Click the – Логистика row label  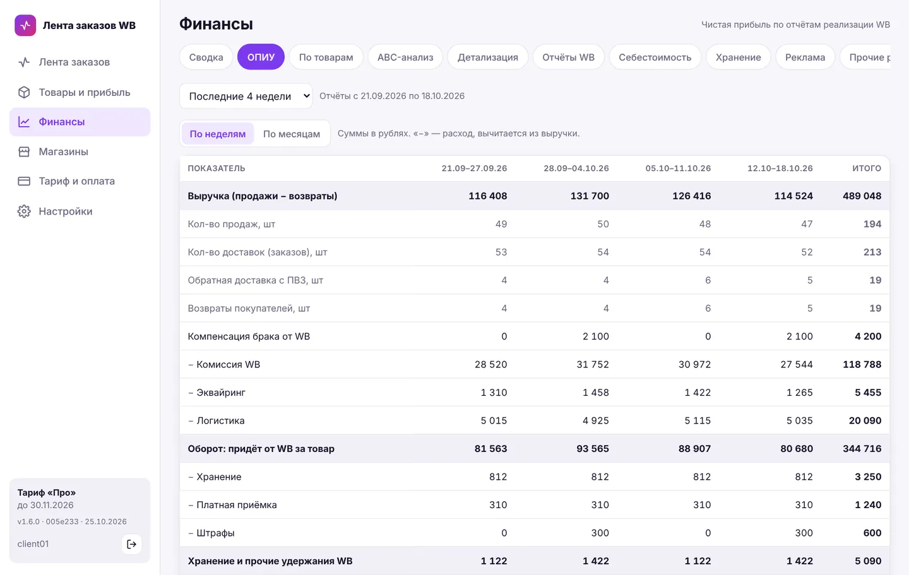coord(217,421)
